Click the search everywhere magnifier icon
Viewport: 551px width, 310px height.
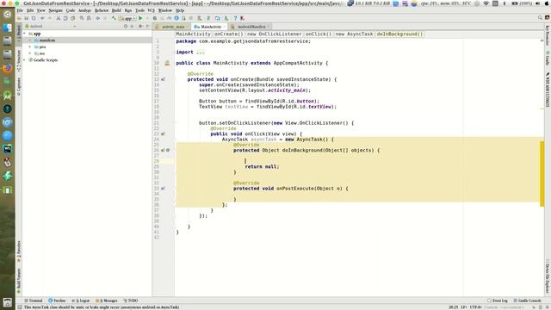pyautogui.click(x=540, y=17)
